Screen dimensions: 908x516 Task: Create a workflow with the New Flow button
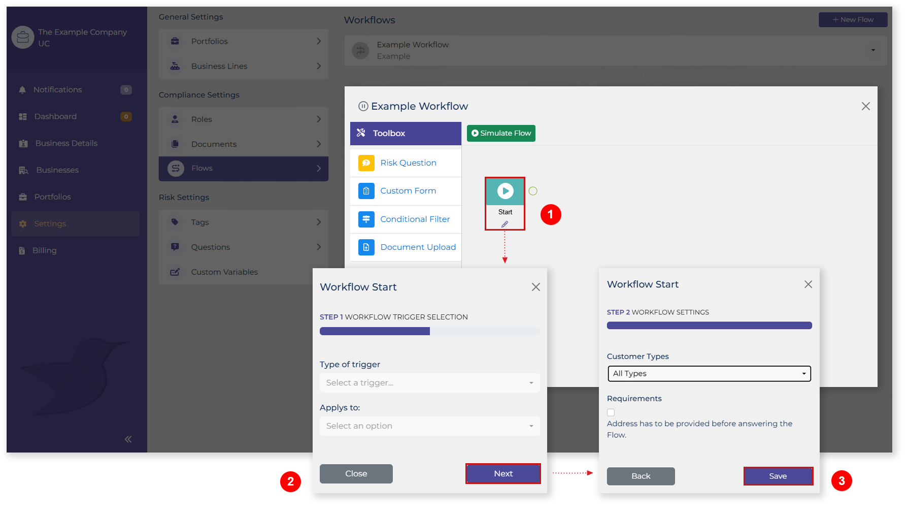point(853,19)
